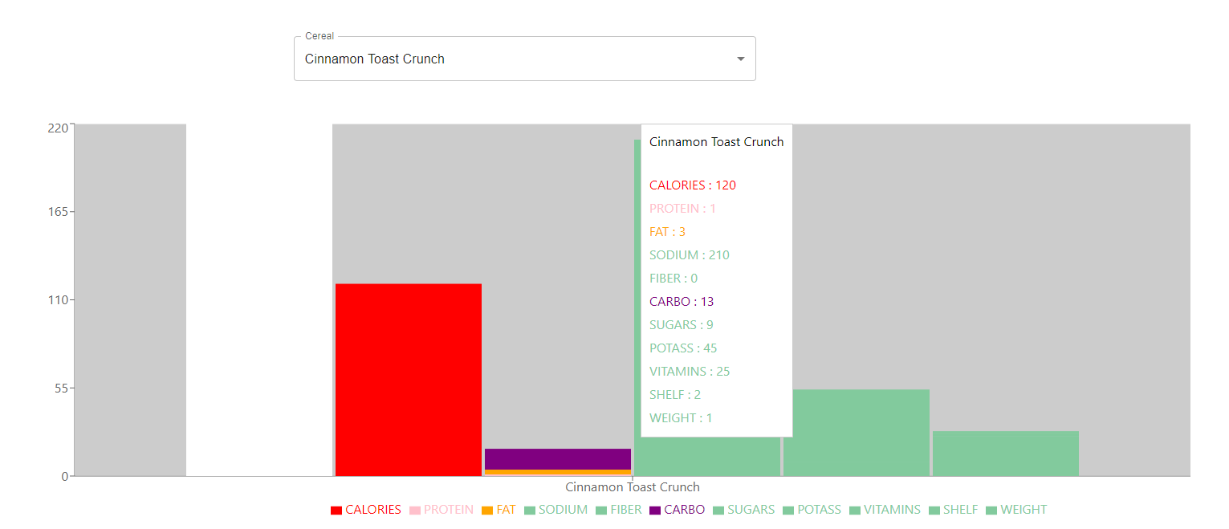This screenshot has width=1229, height=529.
Task: Click the shortest green vitamins bar
Action: pos(1005,453)
